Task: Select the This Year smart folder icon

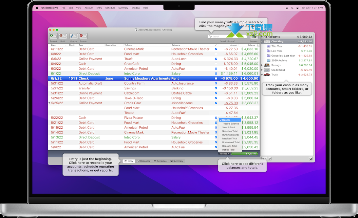Action: coord(268,46)
